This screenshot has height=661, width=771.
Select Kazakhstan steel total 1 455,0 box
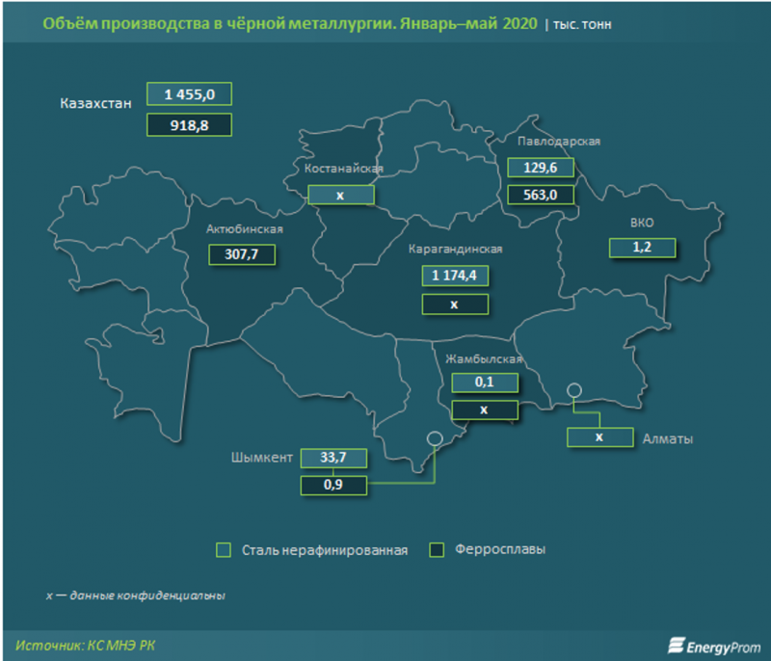pyautogui.click(x=189, y=94)
